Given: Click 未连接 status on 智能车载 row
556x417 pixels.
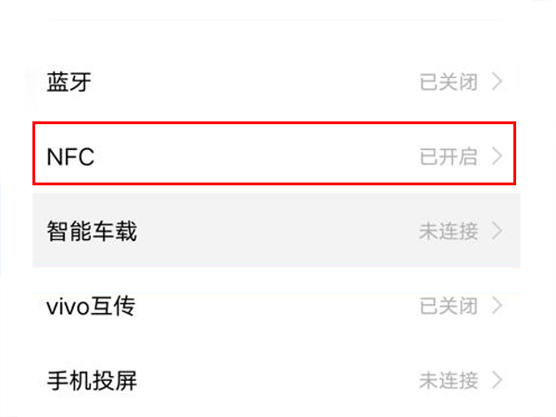Looking at the screenshot, I should pyautogui.click(x=449, y=231).
